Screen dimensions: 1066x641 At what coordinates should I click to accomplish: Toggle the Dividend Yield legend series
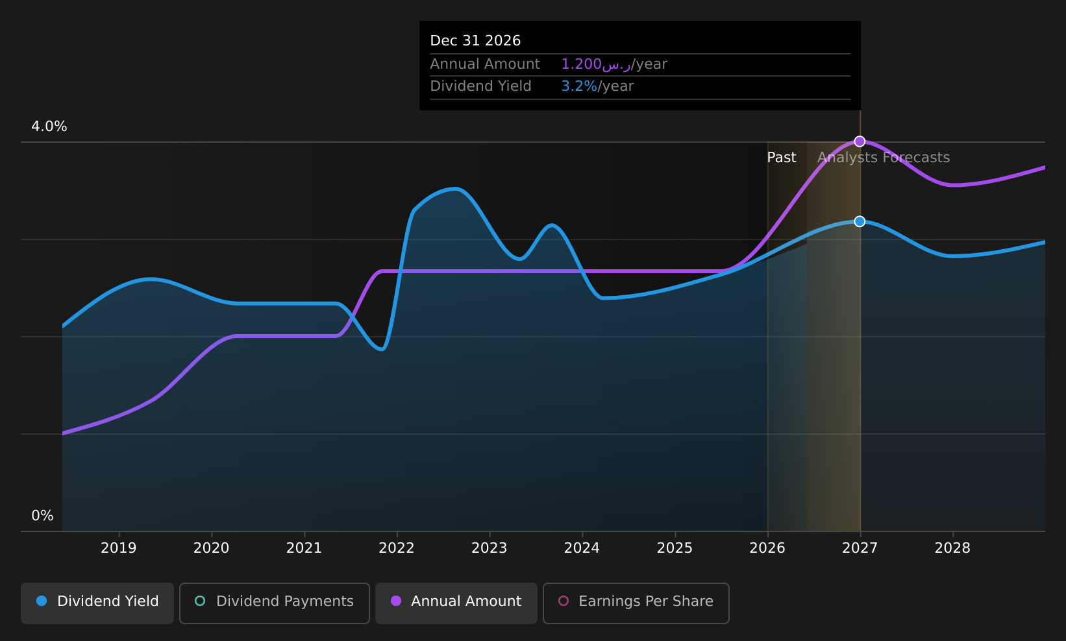point(97,603)
